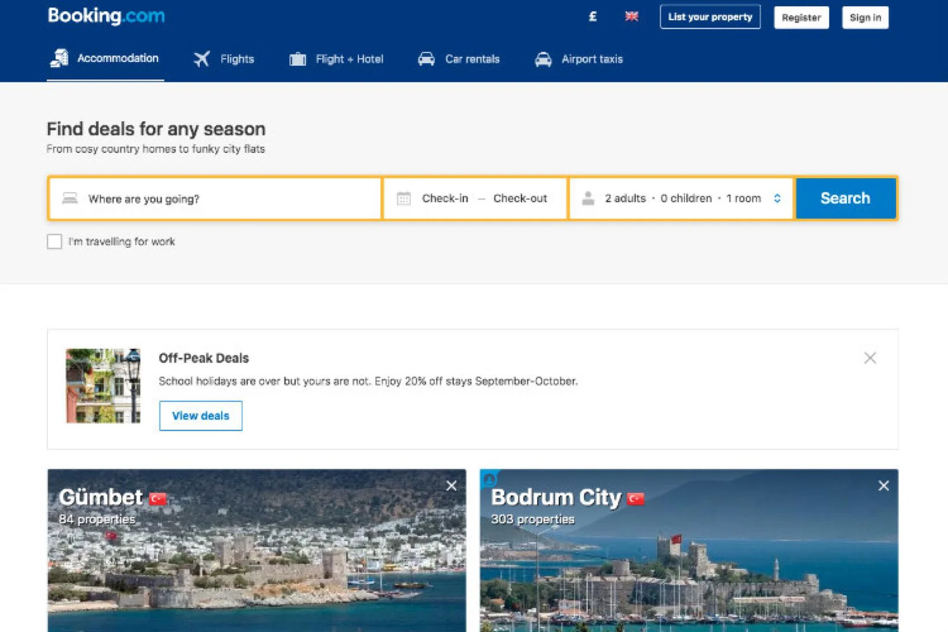Close the Bodrum City destination card
Screen dimensions: 948x632
[x=883, y=486]
